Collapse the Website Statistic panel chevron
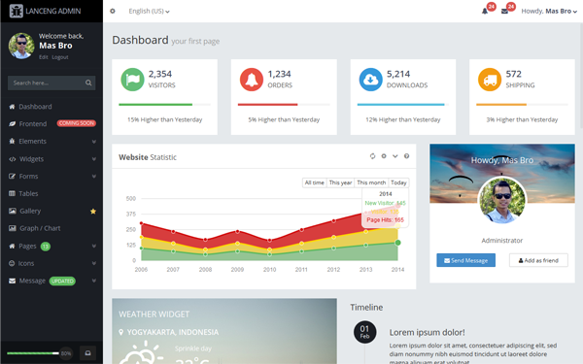Screen dimensions: 583x364 coord(395,156)
